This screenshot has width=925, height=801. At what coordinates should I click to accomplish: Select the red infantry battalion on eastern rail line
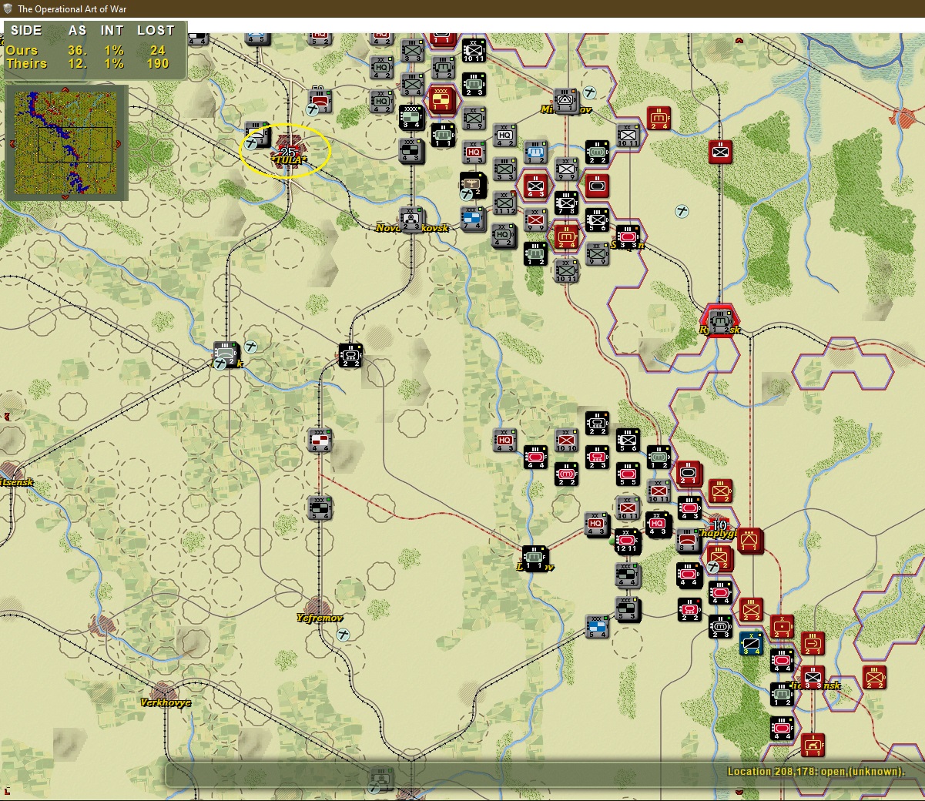click(x=720, y=152)
